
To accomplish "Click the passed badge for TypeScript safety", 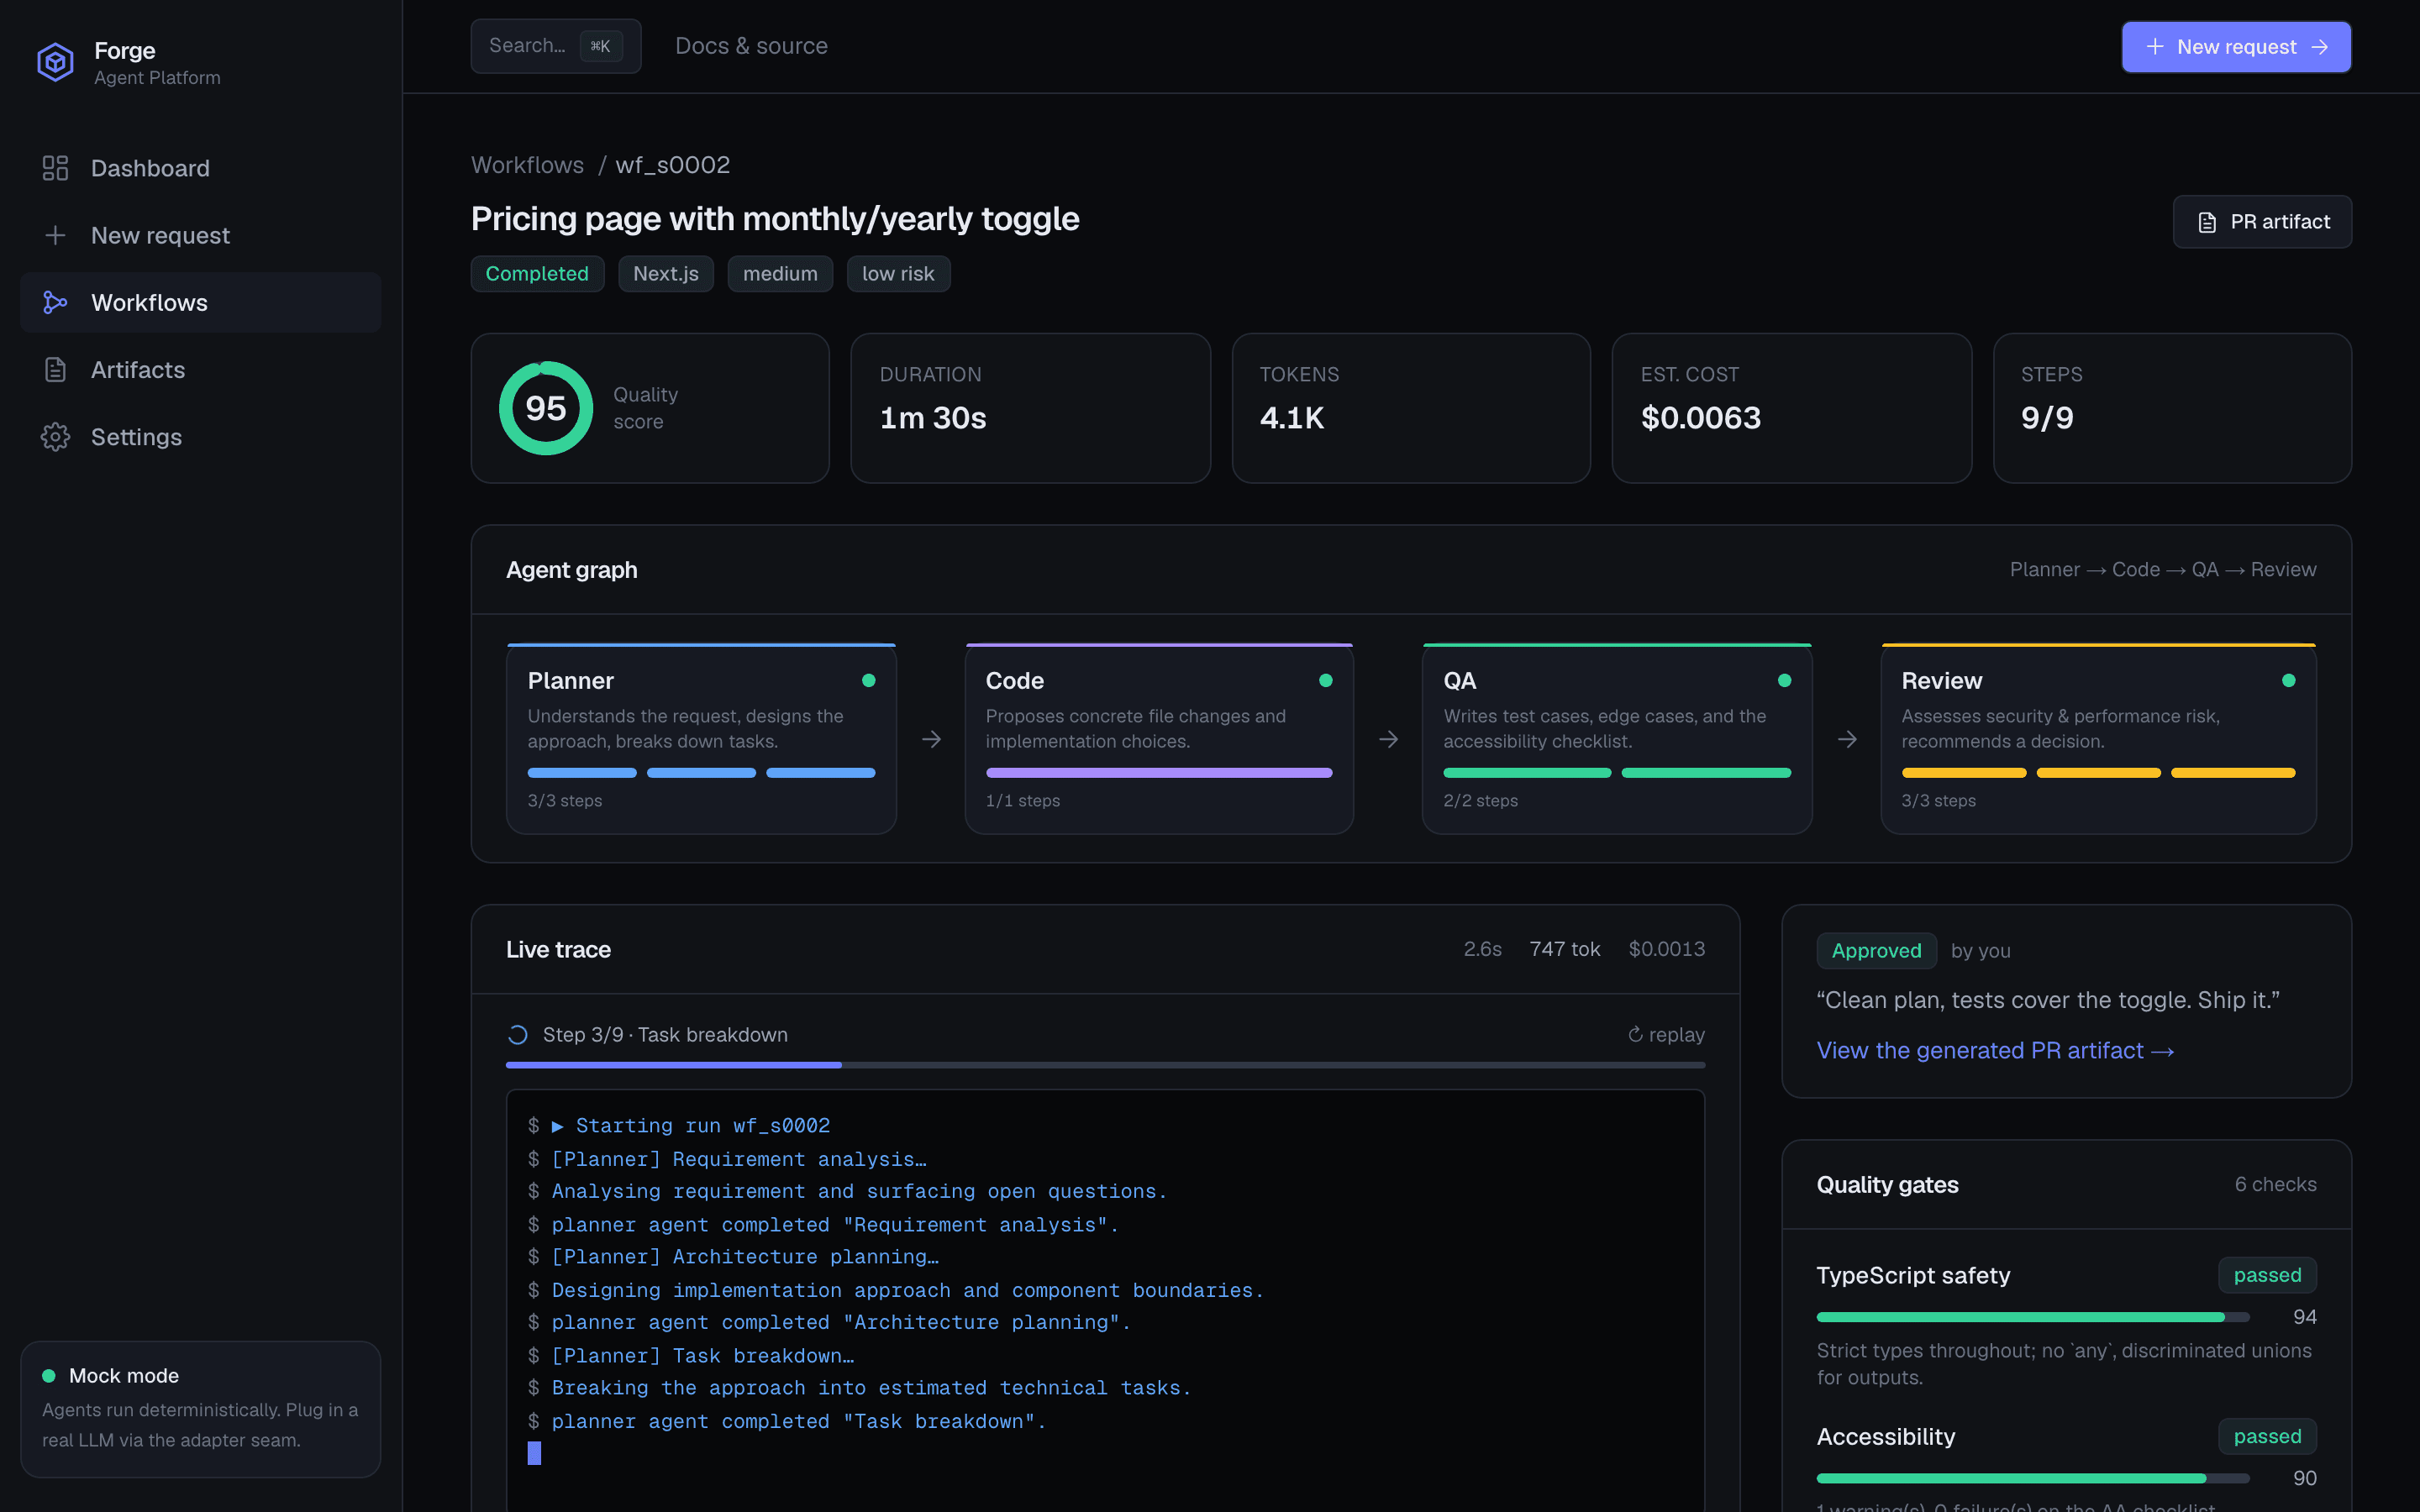I will (2267, 1275).
